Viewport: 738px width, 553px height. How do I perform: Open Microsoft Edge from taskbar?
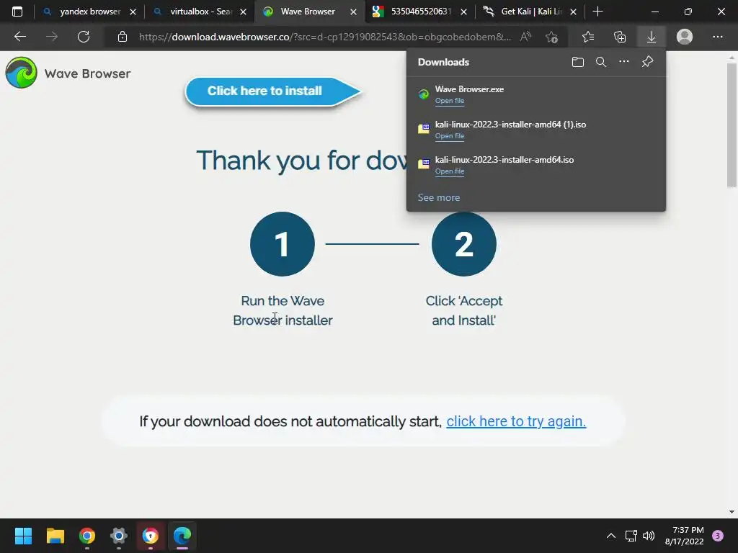[182, 536]
